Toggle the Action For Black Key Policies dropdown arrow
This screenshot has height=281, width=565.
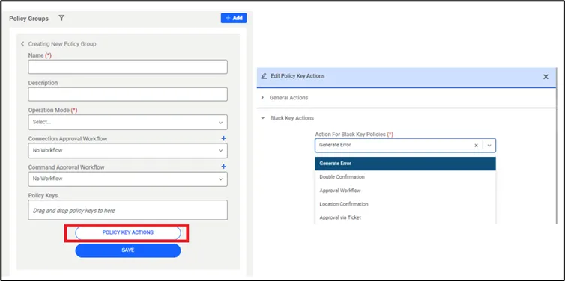pos(489,146)
